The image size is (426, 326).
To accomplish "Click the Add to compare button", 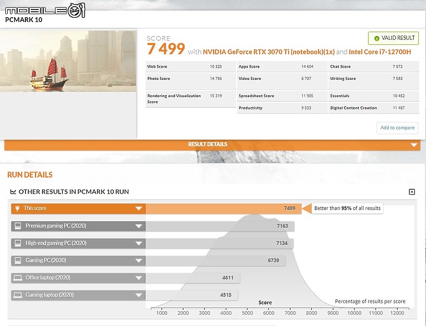I will tap(397, 128).
